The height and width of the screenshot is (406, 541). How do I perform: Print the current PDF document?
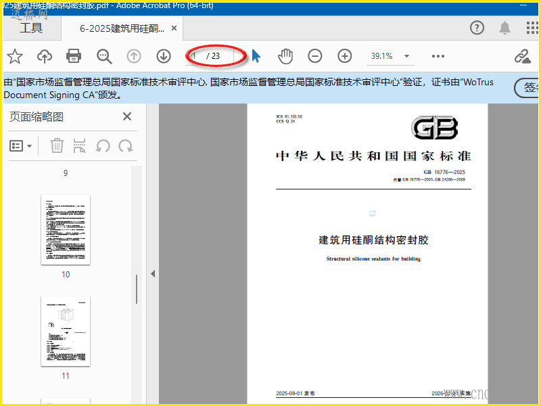point(74,56)
